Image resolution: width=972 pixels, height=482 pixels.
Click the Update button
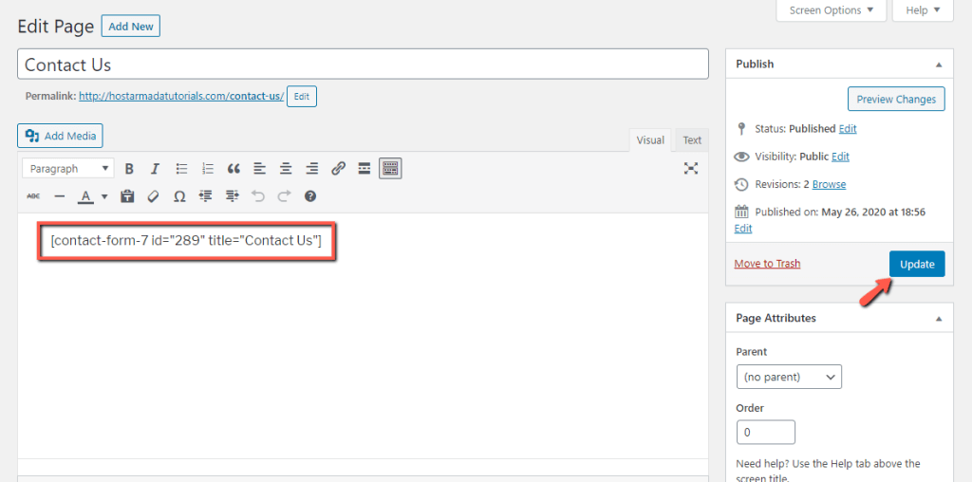click(918, 264)
